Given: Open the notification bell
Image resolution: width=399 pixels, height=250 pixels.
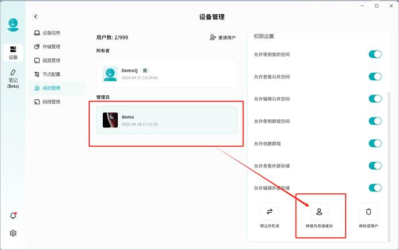Looking at the screenshot, I should point(13,216).
